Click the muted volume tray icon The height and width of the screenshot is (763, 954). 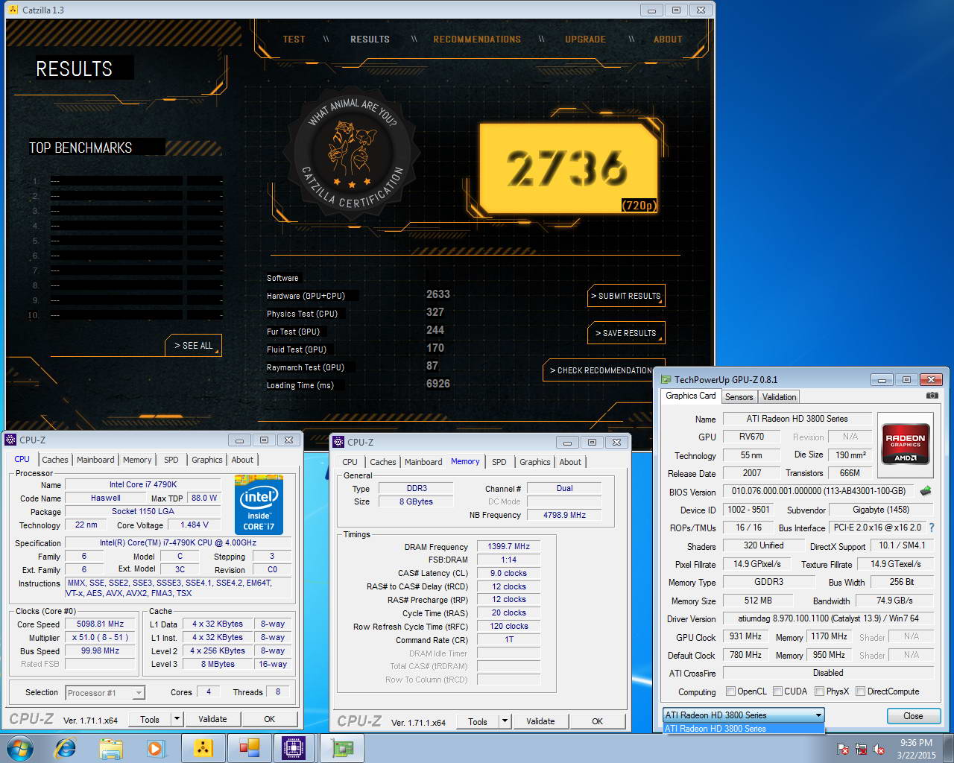click(x=879, y=749)
